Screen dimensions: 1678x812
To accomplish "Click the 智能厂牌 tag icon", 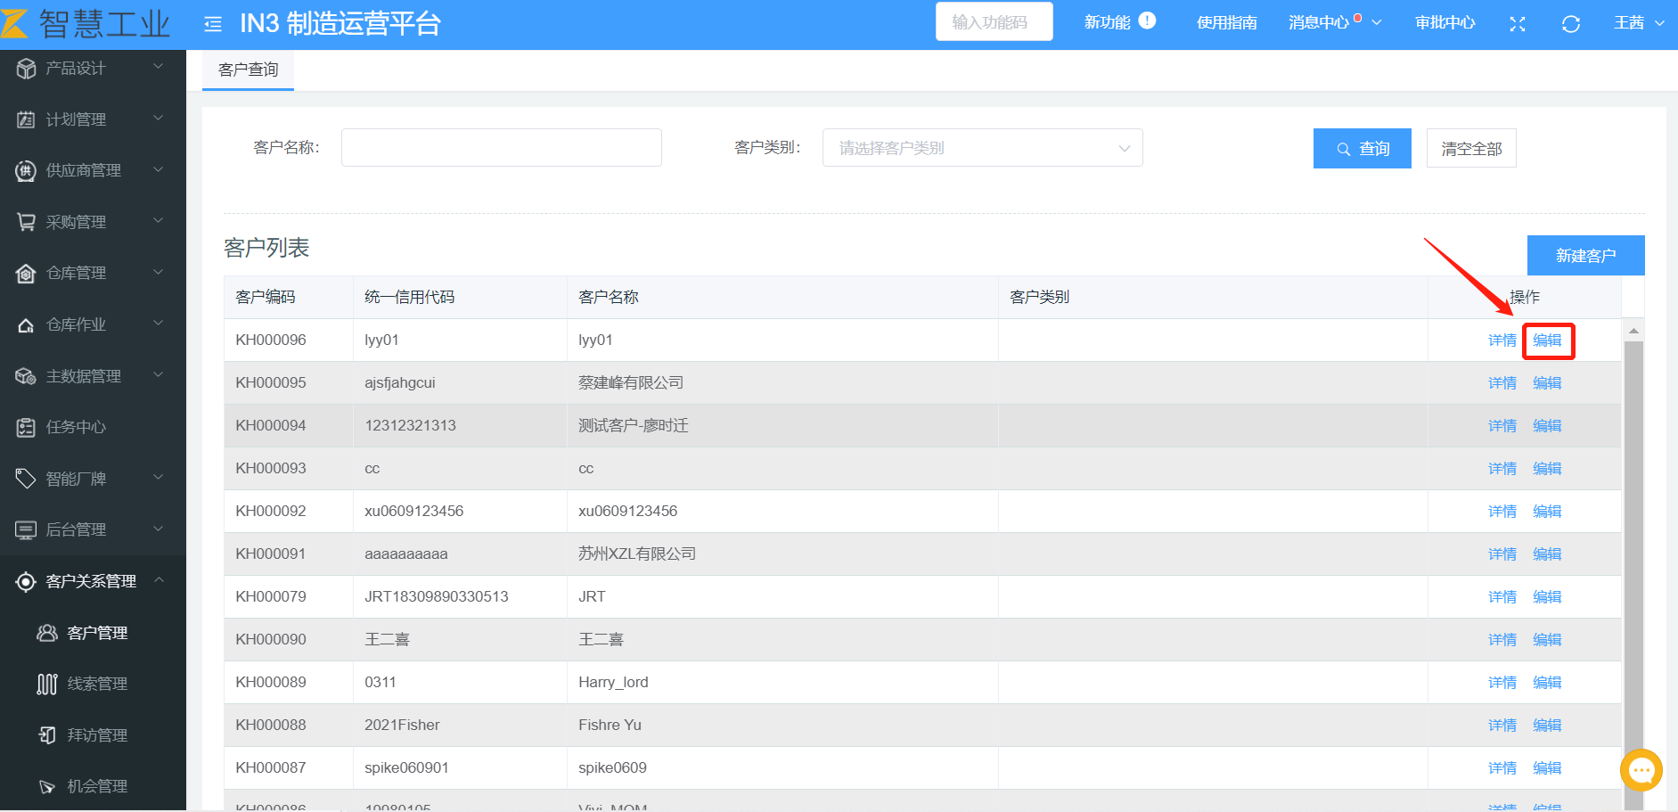I will (x=26, y=479).
